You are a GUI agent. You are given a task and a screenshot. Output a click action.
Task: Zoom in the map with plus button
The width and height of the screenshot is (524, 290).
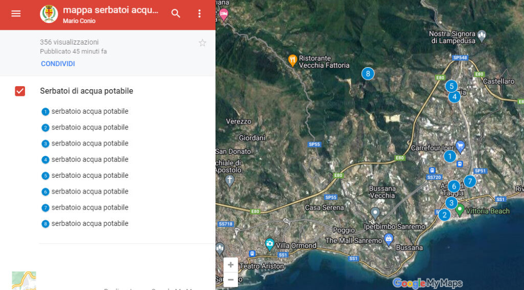point(231,265)
